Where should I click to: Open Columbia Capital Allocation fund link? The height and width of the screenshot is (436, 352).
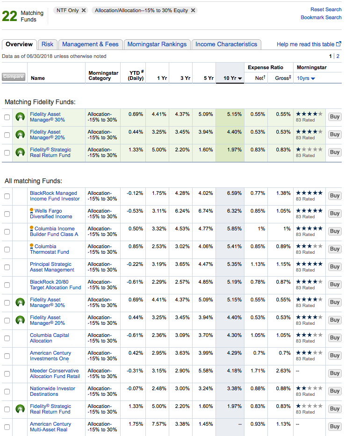click(x=49, y=338)
